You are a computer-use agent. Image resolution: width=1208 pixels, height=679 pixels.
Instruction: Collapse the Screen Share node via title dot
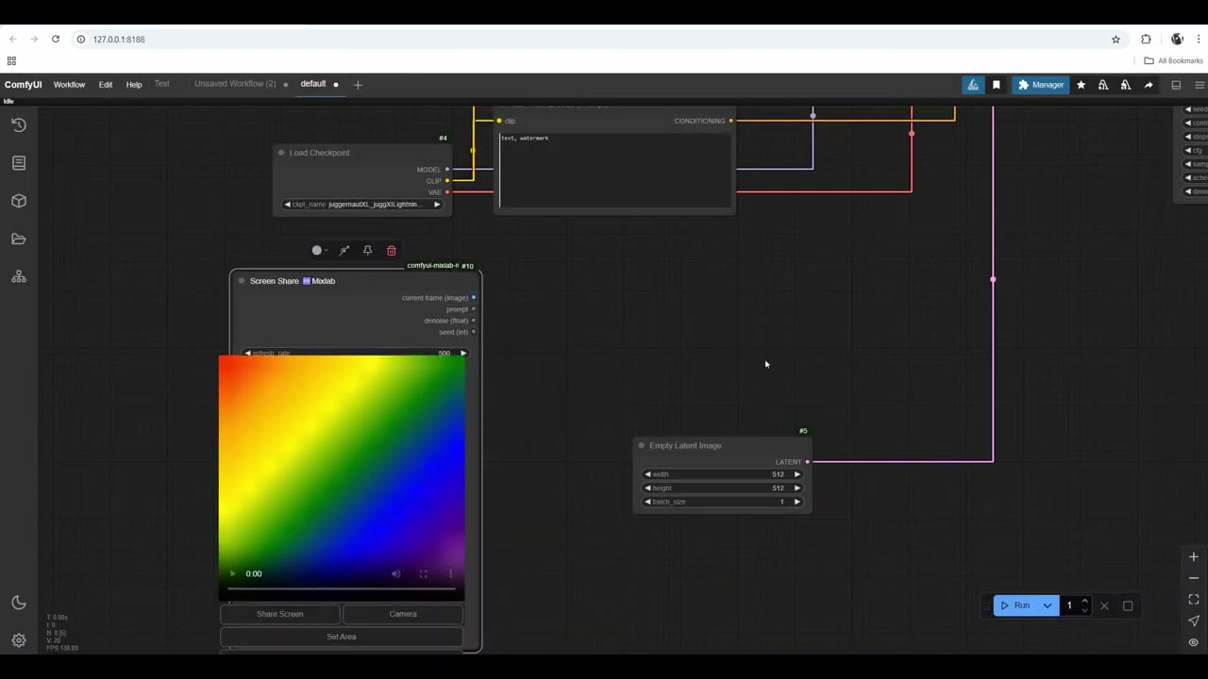[242, 281]
